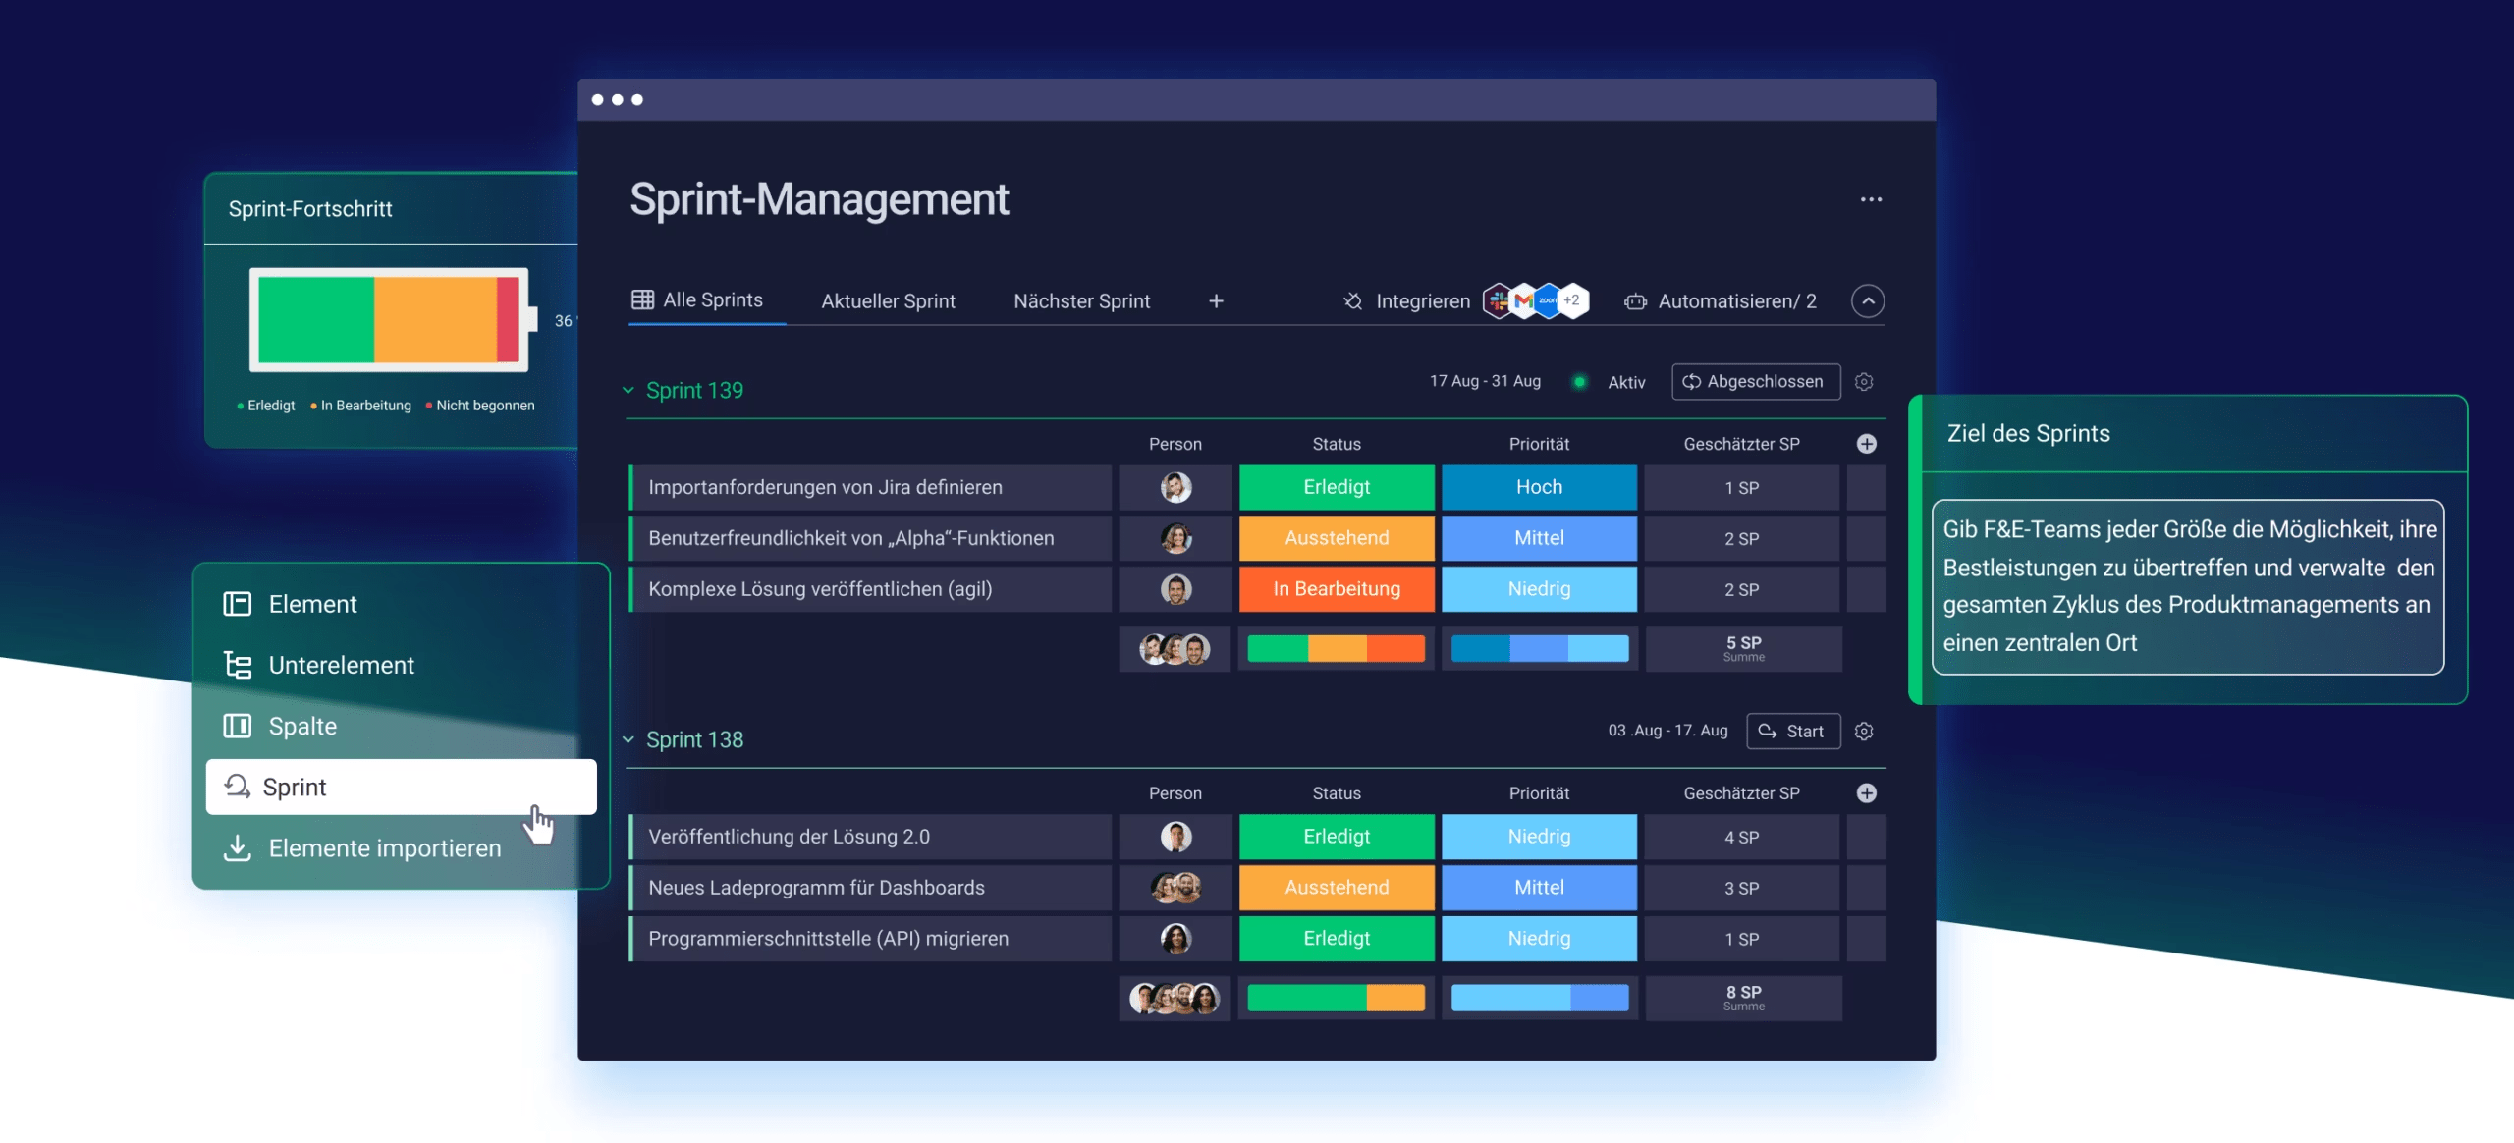2514x1143 pixels.
Task: Mark Sprint 139 as Abgeschlossen
Action: coord(1755,381)
